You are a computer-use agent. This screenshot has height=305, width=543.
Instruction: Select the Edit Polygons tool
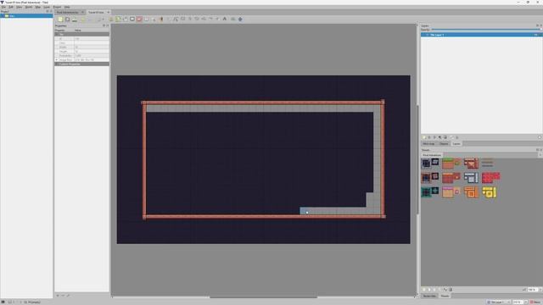[176, 19]
